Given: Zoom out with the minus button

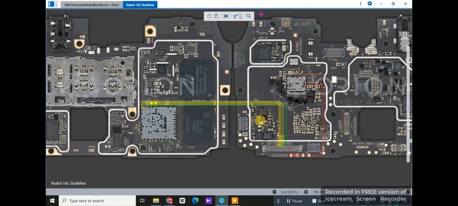Looking at the screenshot, I should 274,192.
